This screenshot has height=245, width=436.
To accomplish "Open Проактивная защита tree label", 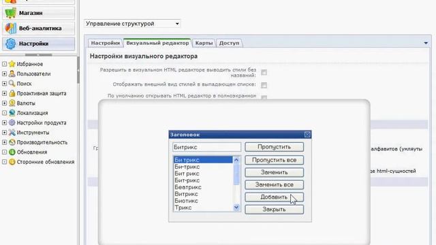I will click(42, 93).
